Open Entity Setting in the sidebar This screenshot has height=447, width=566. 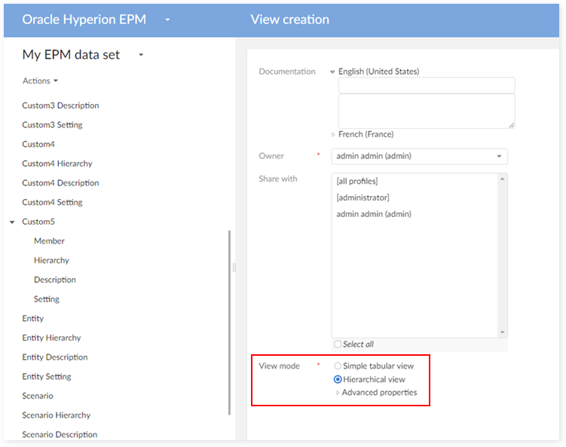(x=47, y=377)
